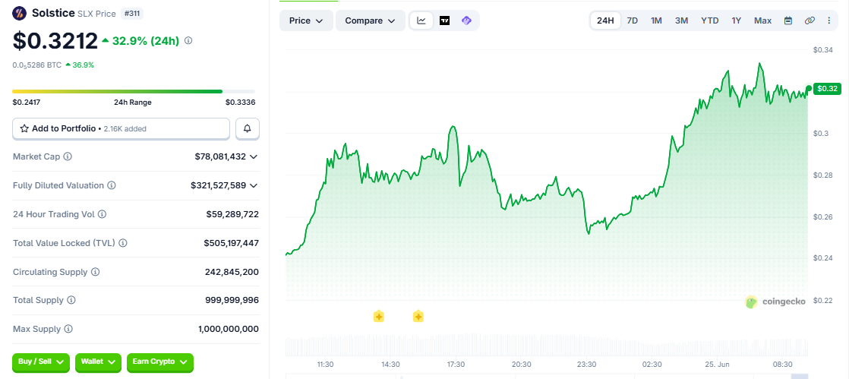Click Add to Portfolio button
Image resolution: width=849 pixels, height=379 pixels.
click(122, 129)
